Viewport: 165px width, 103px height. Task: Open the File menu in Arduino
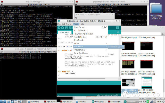pyautogui.click(x=59, y=24)
